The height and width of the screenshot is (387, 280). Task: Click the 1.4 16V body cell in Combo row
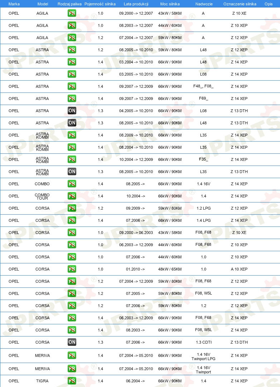click(203, 184)
